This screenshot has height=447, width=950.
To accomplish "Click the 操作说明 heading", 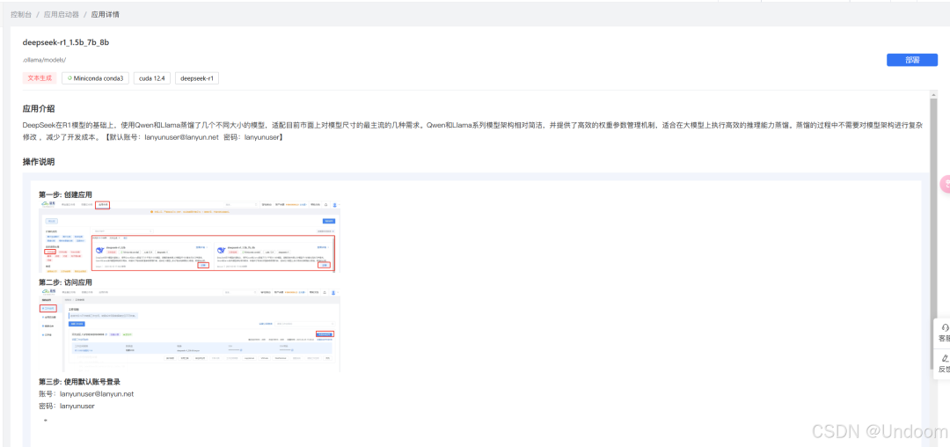I will coord(39,162).
